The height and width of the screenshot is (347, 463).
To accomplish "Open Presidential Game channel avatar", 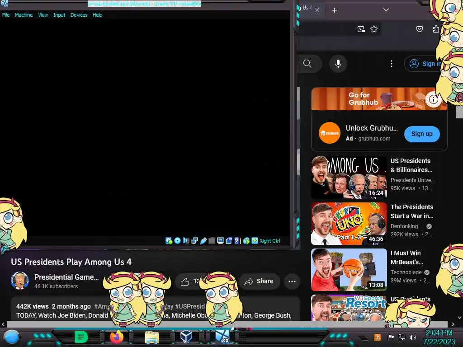I will [20, 281].
